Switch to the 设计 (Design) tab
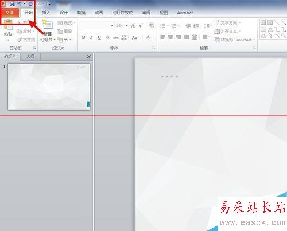Viewport: 287px width, 231px height. tap(64, 13)
